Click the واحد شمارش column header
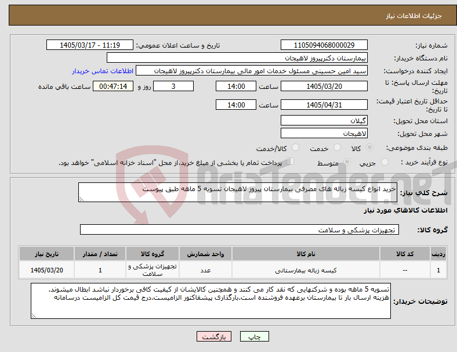Screen dimensions: 457x352 click(x=205, y=254)
